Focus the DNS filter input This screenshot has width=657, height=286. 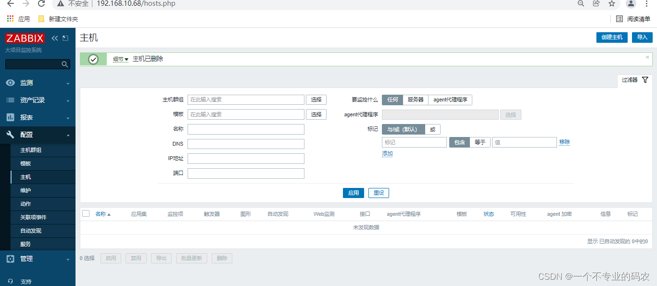point(246,144)
